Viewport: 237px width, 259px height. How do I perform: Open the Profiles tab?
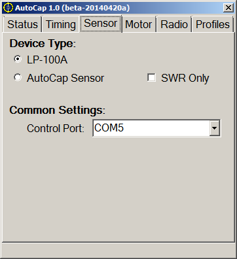pos(213,24)
